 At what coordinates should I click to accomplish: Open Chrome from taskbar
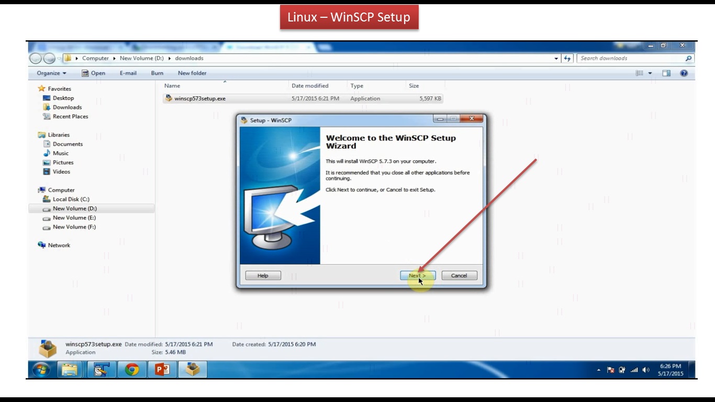pyautogui.click(x=132, y=370)
